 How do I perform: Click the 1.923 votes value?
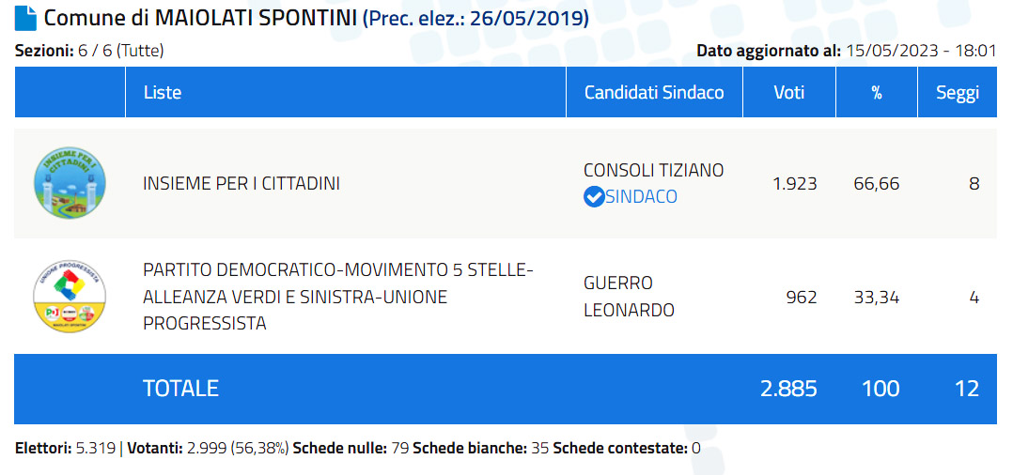tap(794, 184)
